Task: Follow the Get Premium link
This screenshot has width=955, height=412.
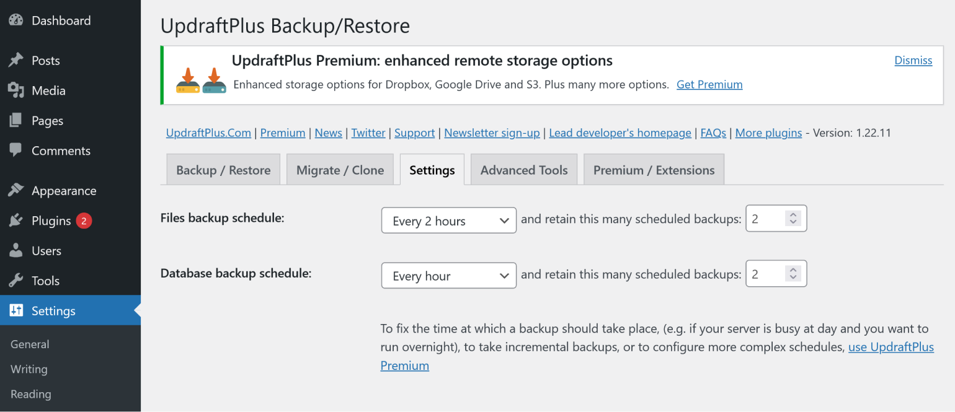Action: [709, 84]
